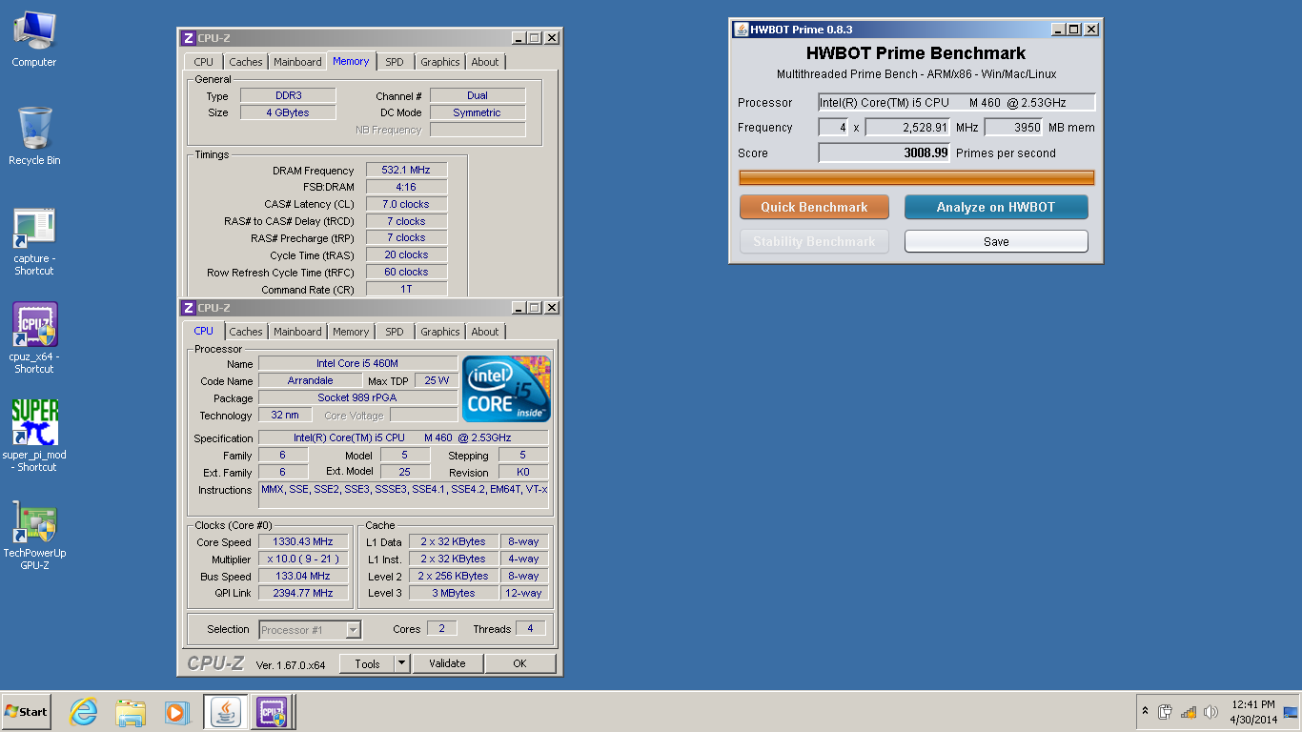The height and width of the screenshot is (732, 1302).
Task: Switch to the CPU-Z taskbar item
Action: 272,711
